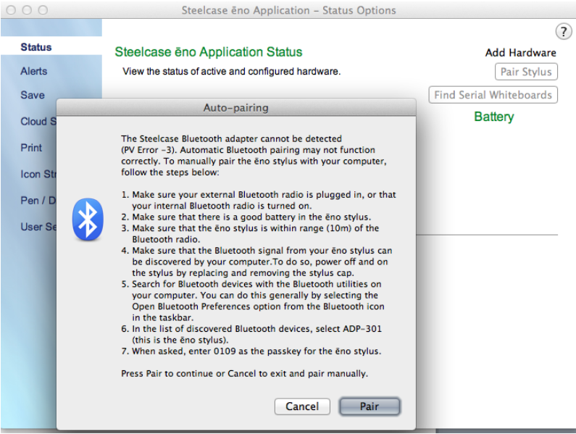Open the Alerts sidebar section
Viewport: 576px width, 434px height.
(x=34, y=71)
